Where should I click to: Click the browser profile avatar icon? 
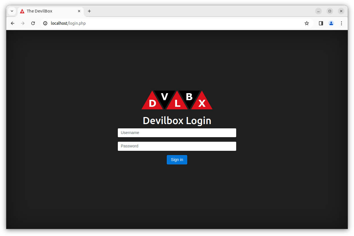pos(331,23)
